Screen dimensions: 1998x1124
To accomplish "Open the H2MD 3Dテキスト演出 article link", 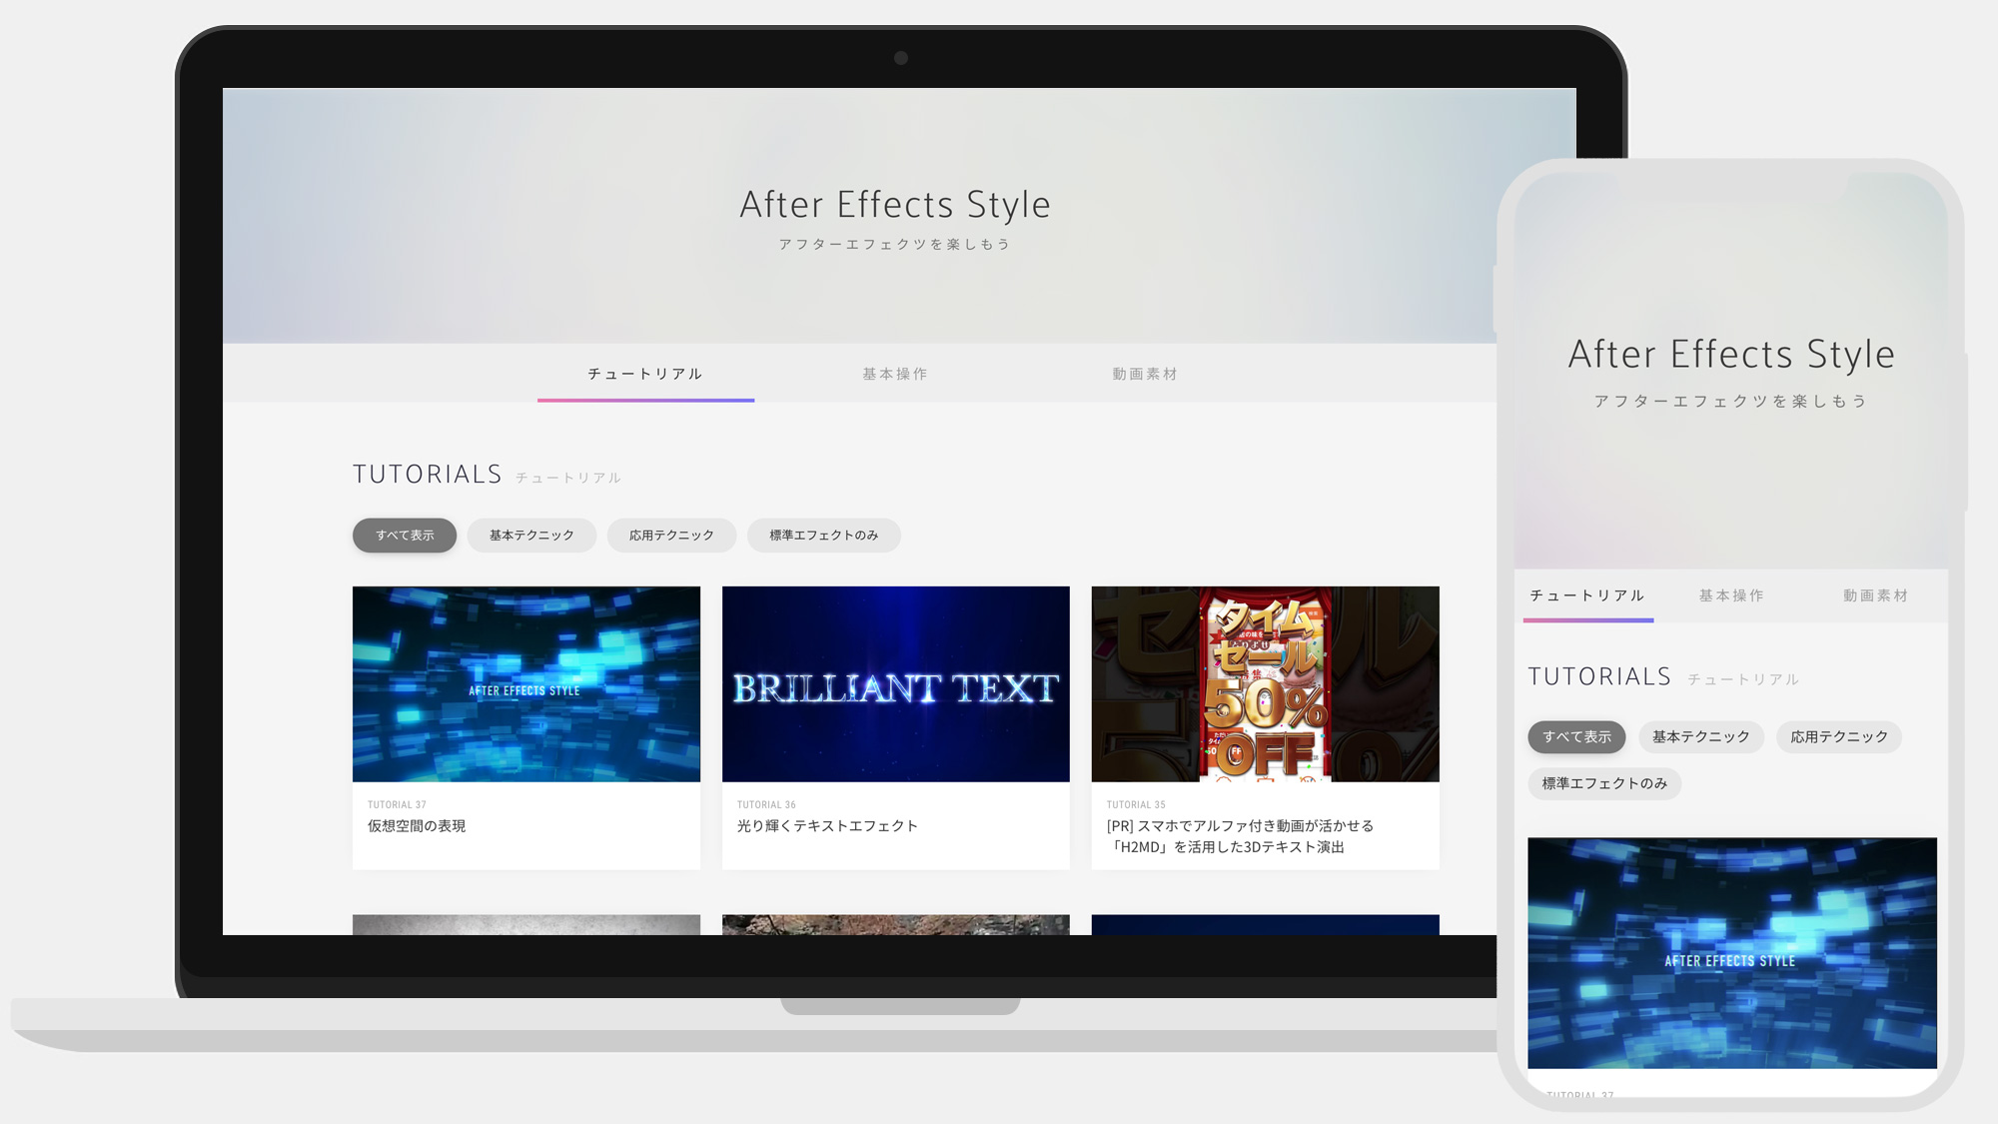I will 1240,836.
